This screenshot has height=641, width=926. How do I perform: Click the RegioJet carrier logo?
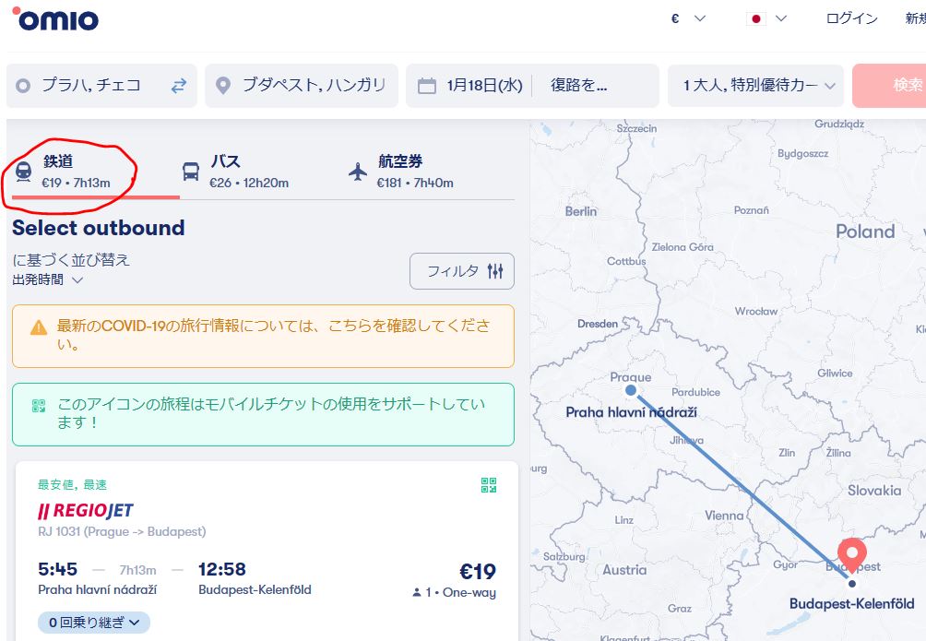point(86,510)
